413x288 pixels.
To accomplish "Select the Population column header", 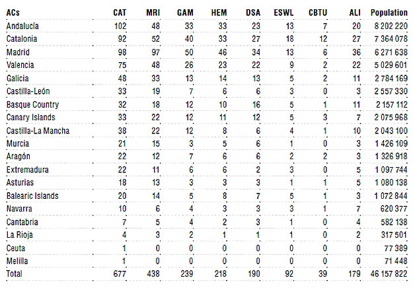I will (x=389, y=13).
